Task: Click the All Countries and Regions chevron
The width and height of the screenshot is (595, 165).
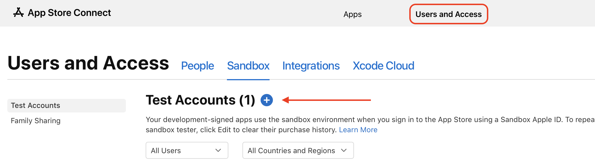Action: (344, 150)
